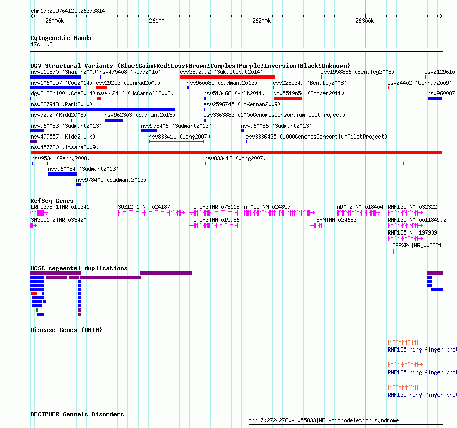Click the nsv499557 (Kidd2010b) label
Screen dimensions: 457x428
pos(63,137)
